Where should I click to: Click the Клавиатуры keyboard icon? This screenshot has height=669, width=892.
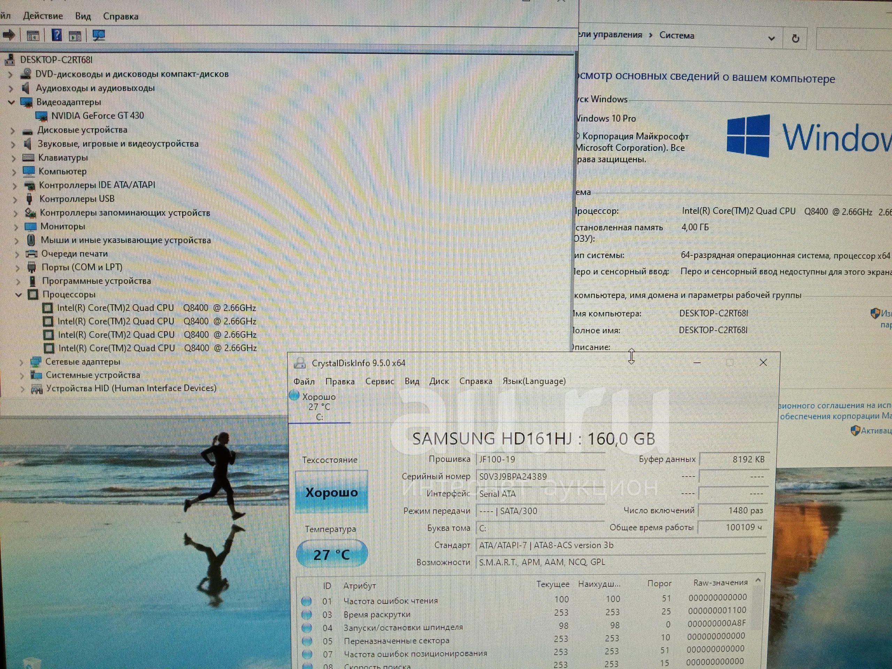point(28,157)
